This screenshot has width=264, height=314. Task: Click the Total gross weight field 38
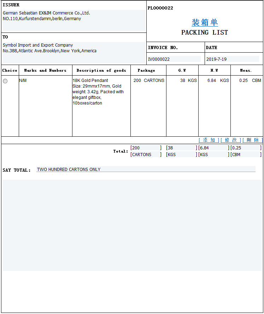[181, 148]
